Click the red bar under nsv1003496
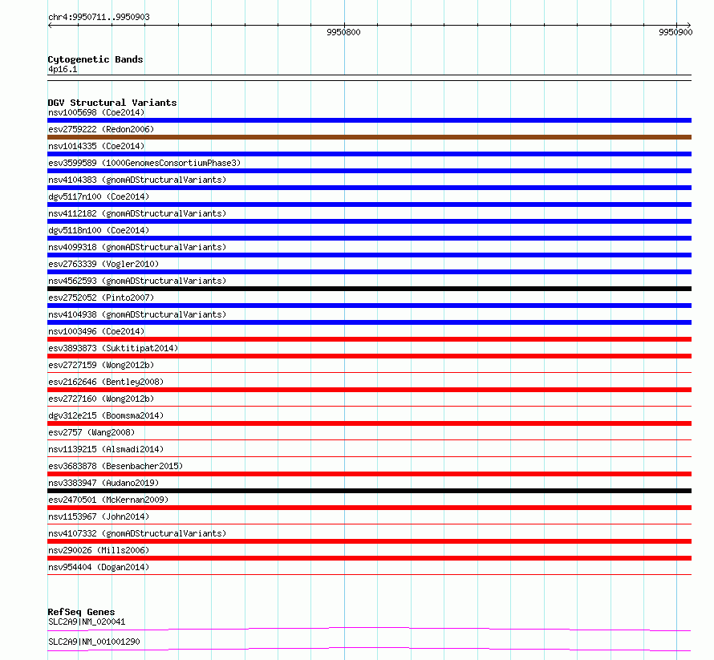 (369, 339)
